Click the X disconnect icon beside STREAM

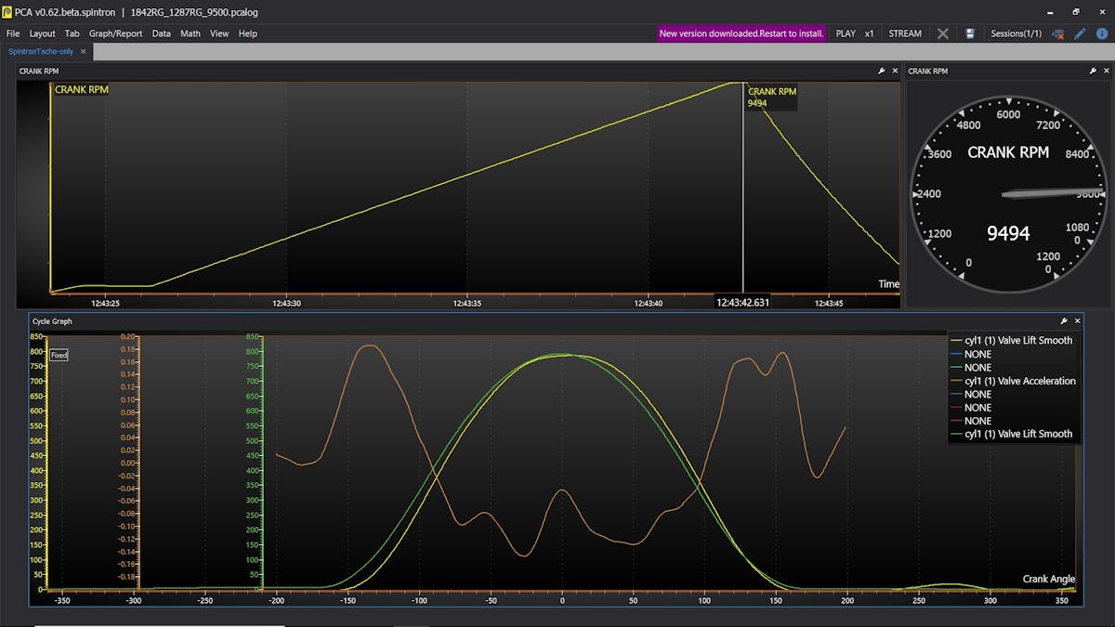click(943, 33)
